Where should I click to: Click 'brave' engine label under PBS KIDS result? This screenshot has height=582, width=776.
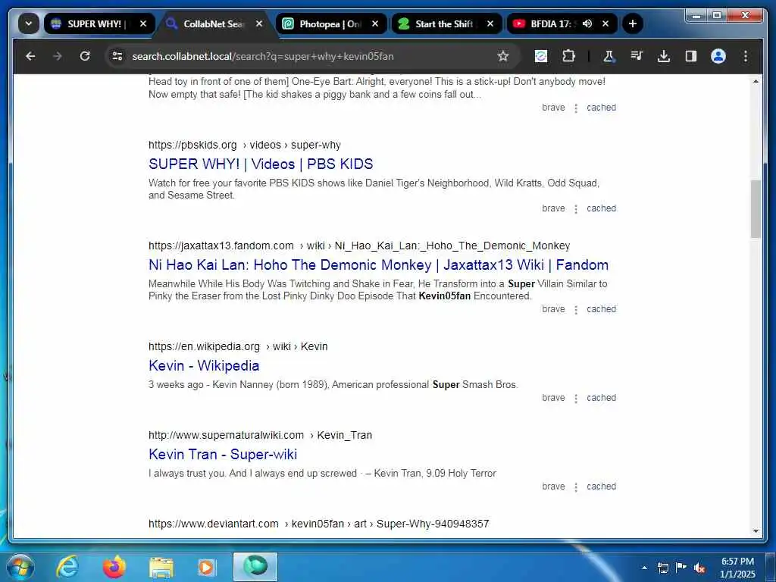coord(553,208)
